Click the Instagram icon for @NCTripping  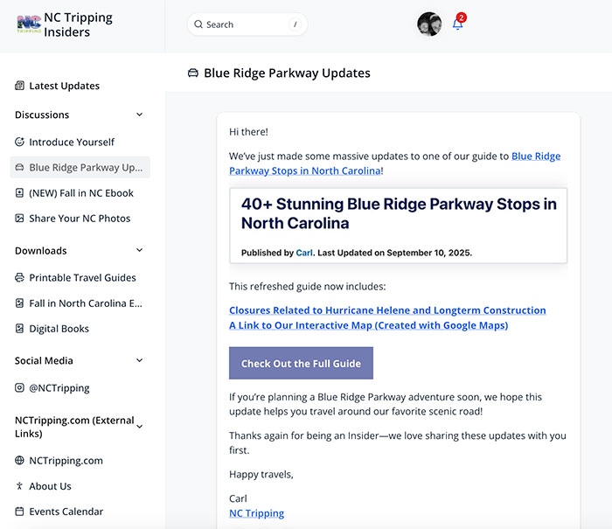(x=19, y=387)
